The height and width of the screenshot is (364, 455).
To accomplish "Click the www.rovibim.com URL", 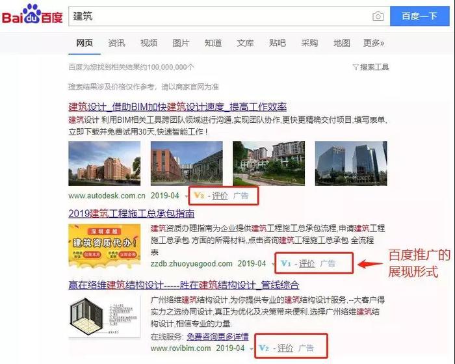I will 181,348.
